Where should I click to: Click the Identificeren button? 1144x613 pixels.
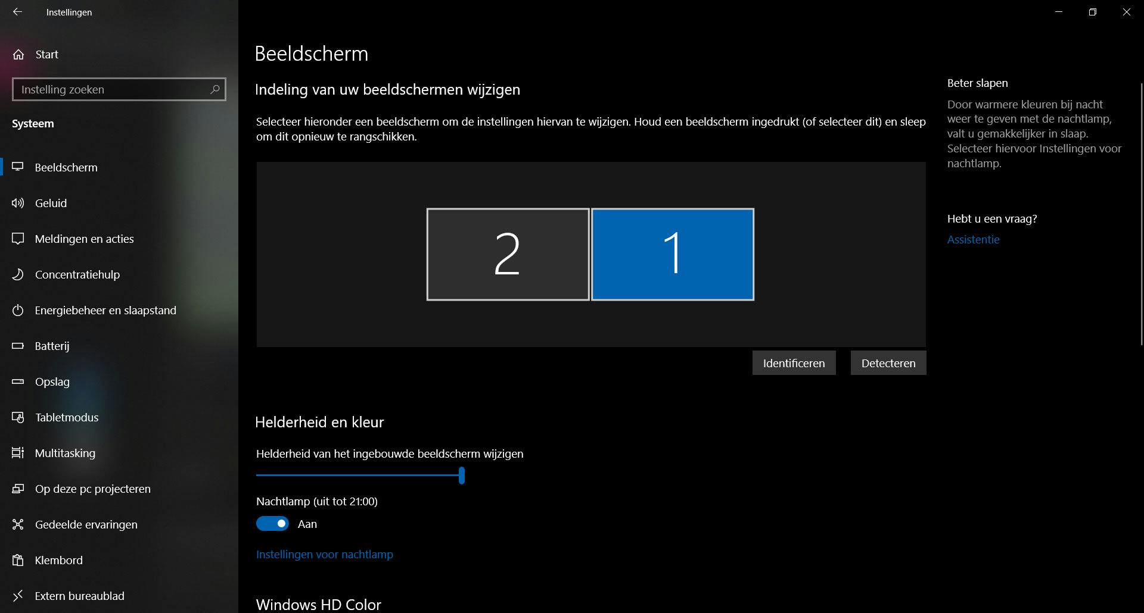(x=794, y=363)
